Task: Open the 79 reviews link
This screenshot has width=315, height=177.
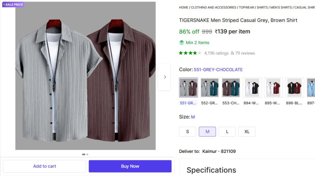Action: tap(244, 53)
